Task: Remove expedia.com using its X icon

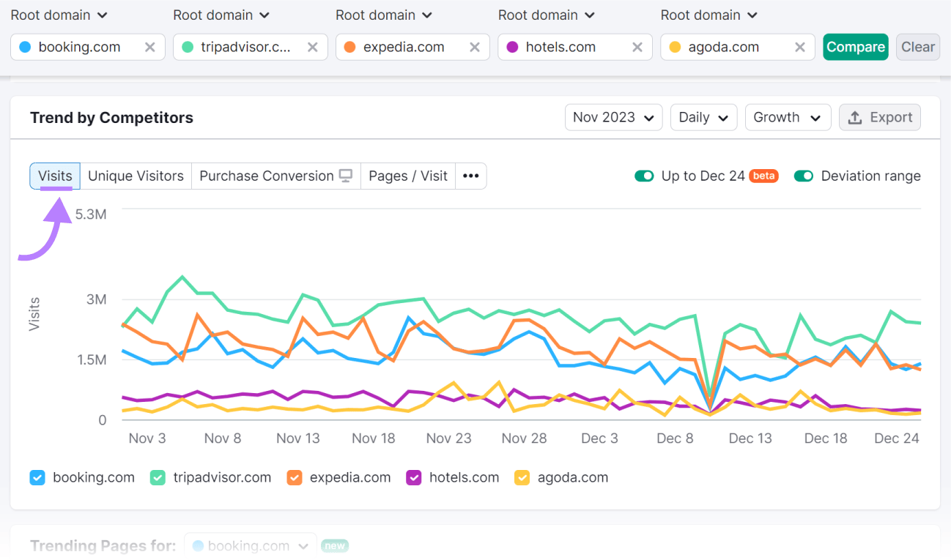Action: coord(475,46)
